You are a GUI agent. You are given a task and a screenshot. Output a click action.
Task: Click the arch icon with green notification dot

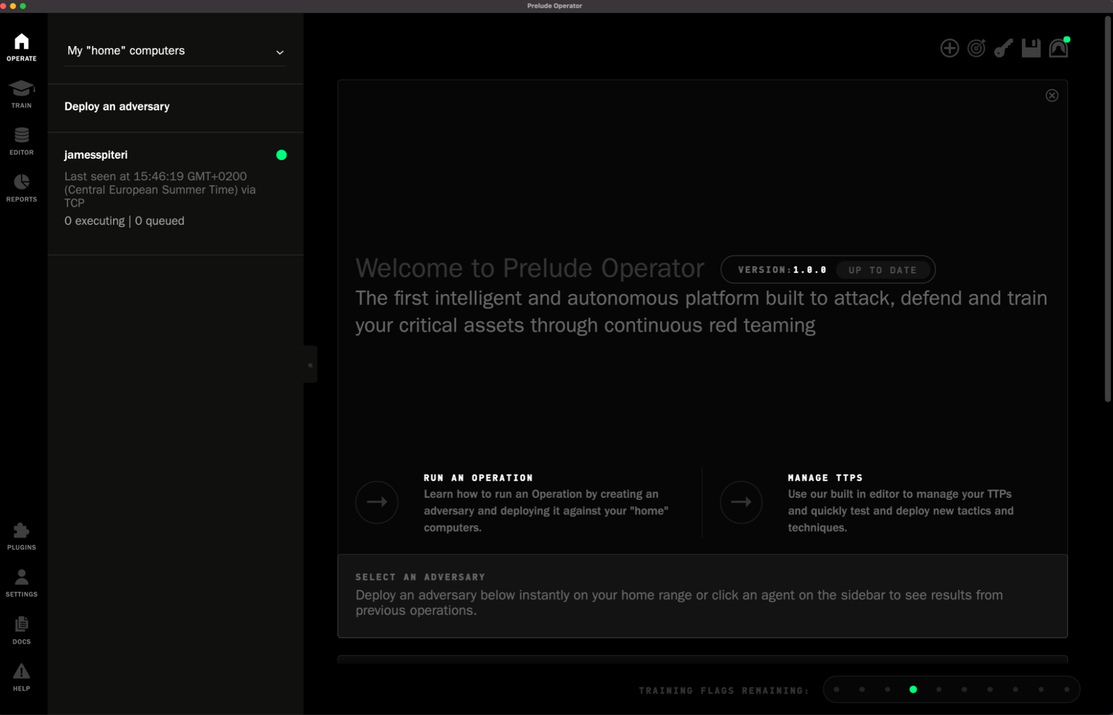click(1058, 48)
